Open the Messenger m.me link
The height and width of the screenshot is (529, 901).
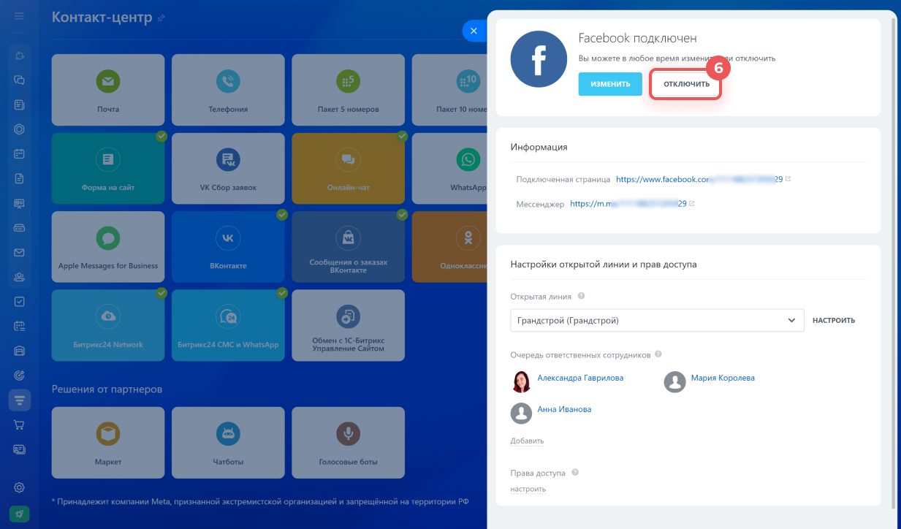tap(628, 204)
